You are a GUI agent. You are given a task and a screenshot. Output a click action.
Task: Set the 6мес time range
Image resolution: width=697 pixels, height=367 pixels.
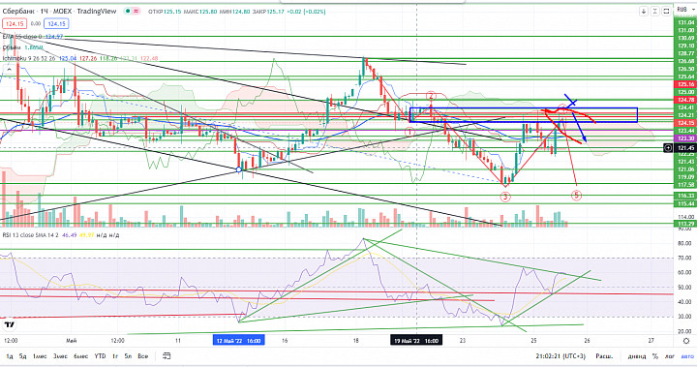tap(80, 356)
